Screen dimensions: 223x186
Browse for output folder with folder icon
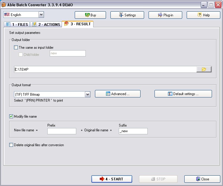204,69
